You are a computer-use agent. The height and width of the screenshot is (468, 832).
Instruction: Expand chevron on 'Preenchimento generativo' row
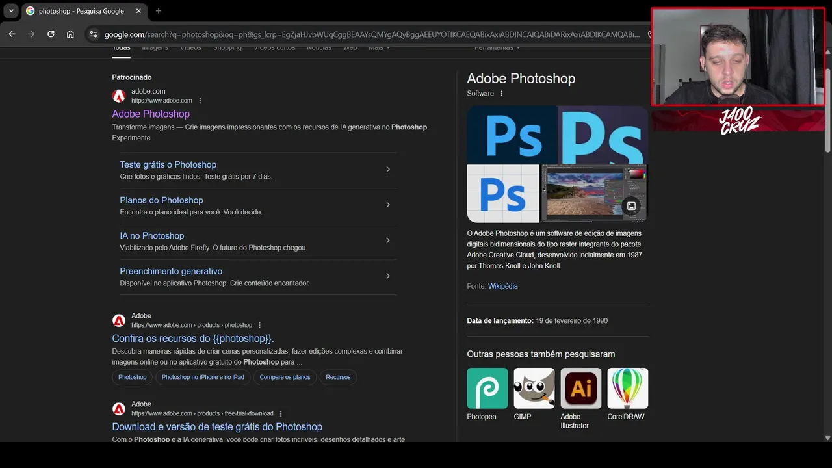(388, 276)
